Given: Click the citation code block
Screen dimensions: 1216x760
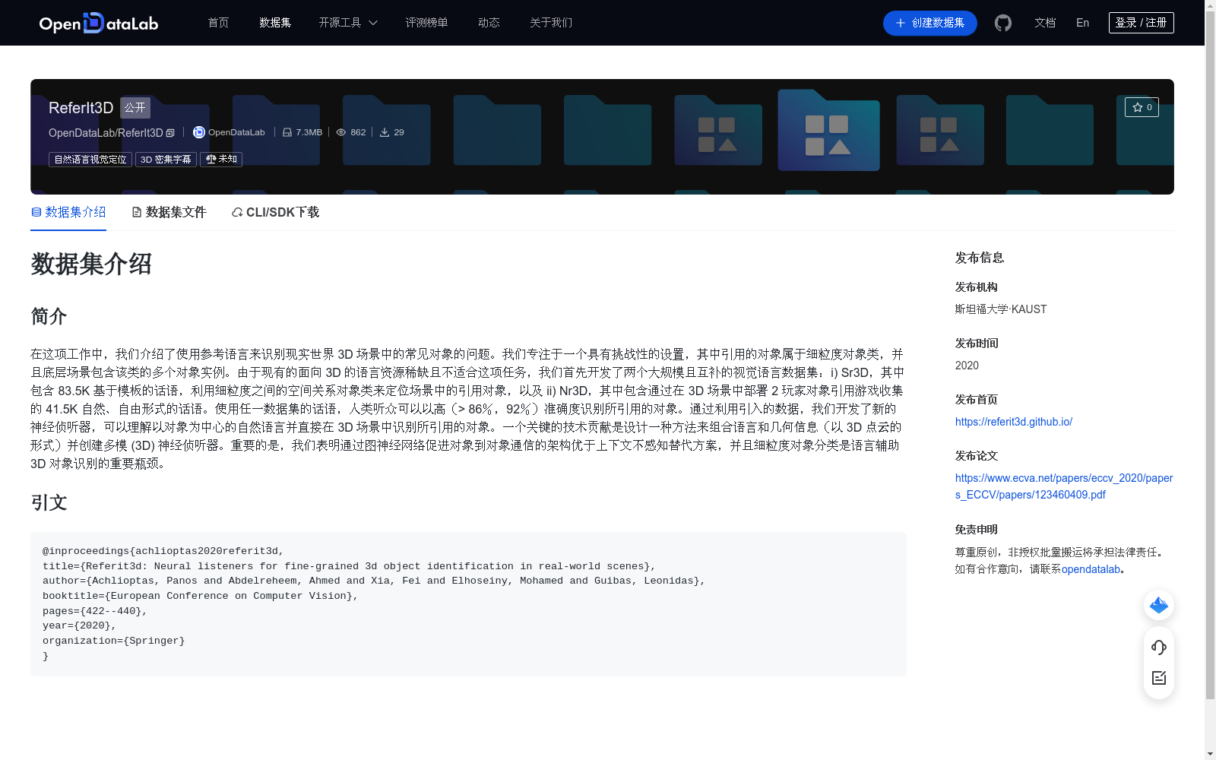Looking at the screenshot, I should (x=468, y=604).
